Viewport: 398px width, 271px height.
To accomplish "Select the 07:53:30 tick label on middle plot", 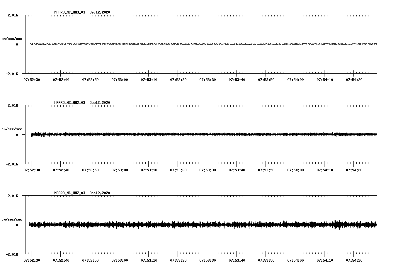I will point(207,169).
